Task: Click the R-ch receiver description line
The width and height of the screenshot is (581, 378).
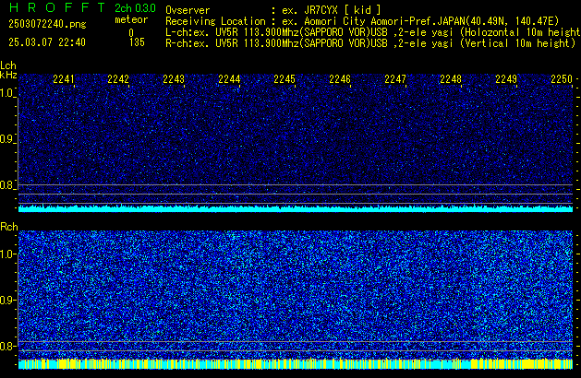Action: pyautogui.click(x=370, y=43)
